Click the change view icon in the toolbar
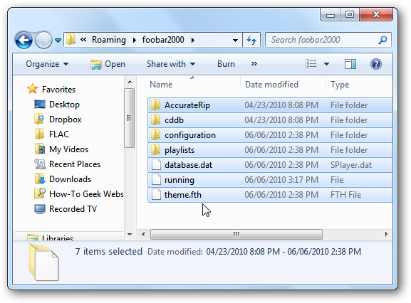The width and height of the screenshot is (411, 303). [x=311, y=64]
